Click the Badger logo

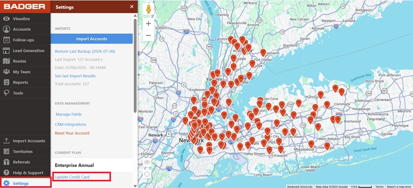24,6
